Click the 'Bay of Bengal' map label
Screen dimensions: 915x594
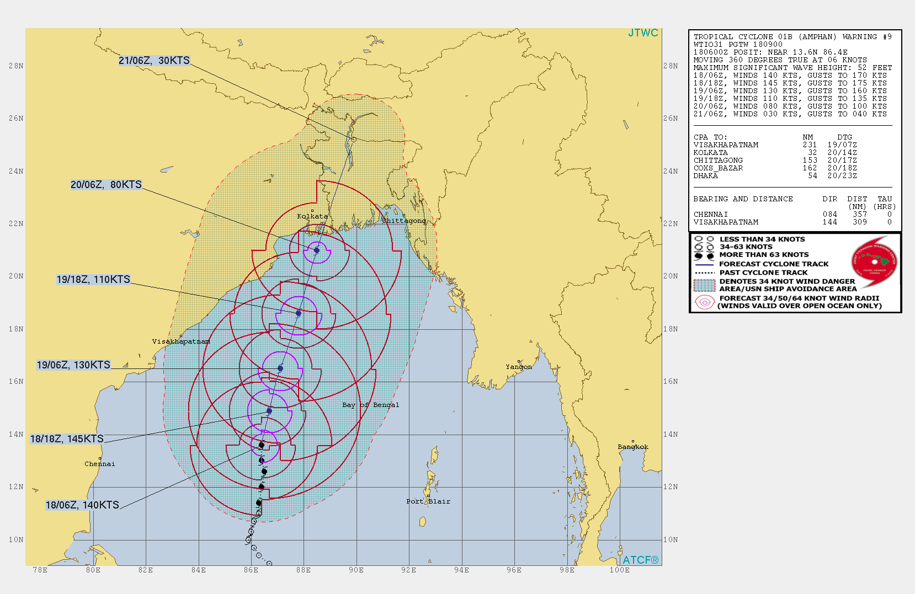[x=370, y=405]
